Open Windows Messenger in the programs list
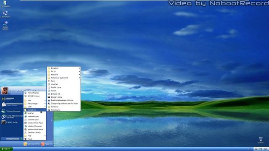Image resolution: width=269 pixels, height=151 pixels. point(35,126)
